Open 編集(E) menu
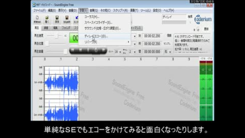Viewport: 245px width, 138px height. (52, 10)
